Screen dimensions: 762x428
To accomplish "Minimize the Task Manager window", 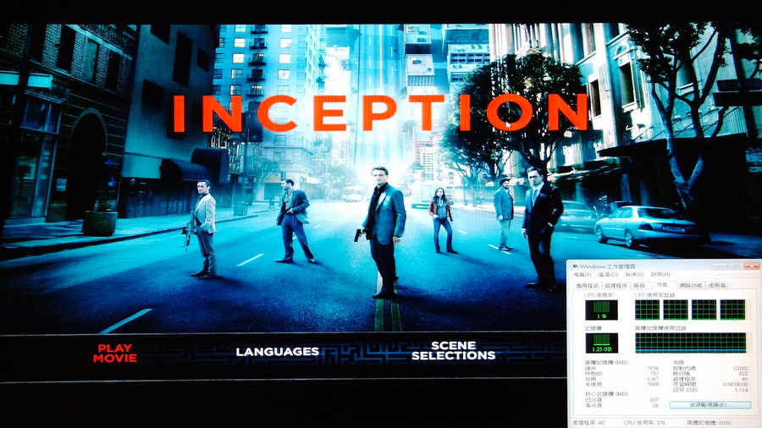I will click(721, 266).
